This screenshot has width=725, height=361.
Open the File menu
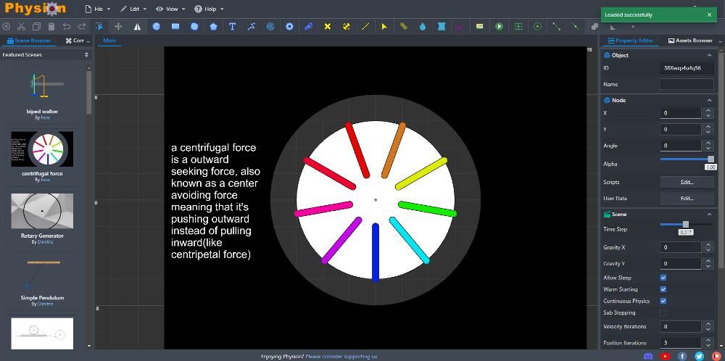[94, 9]
